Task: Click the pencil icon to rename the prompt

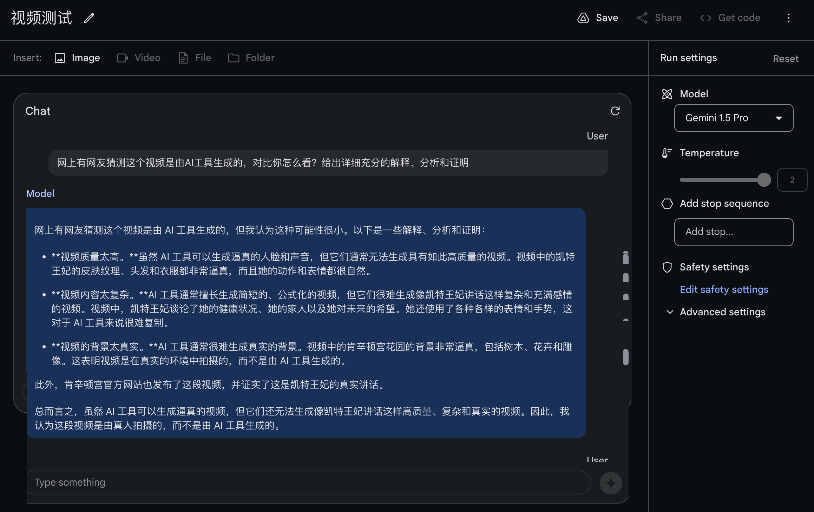Action: pos(89,18)
